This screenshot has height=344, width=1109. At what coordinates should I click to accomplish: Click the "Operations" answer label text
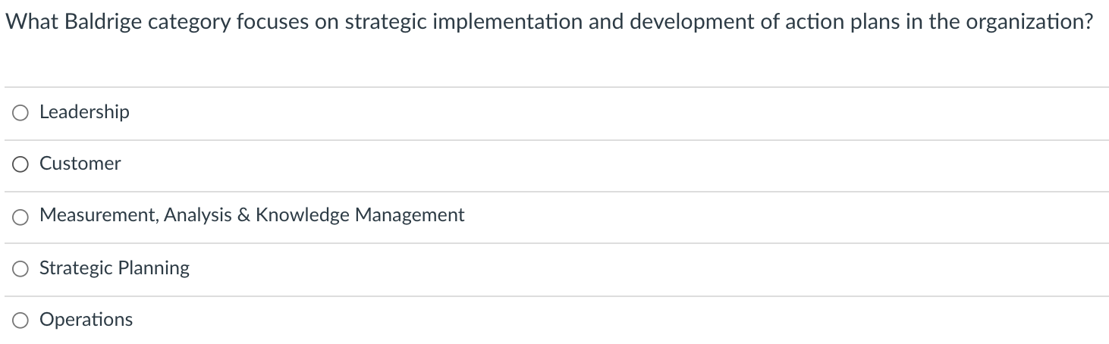coord(86,320)
